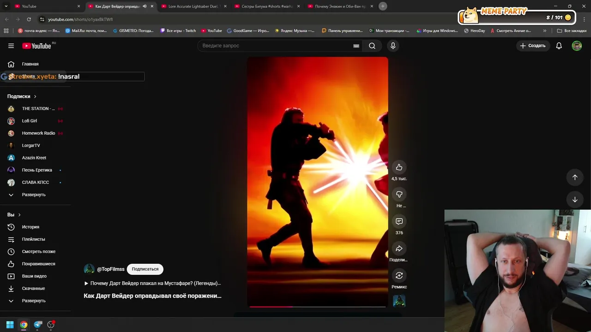Open the @TopFilmss channel link
Screen dimensions: 591x332
[x=111, y=269]
